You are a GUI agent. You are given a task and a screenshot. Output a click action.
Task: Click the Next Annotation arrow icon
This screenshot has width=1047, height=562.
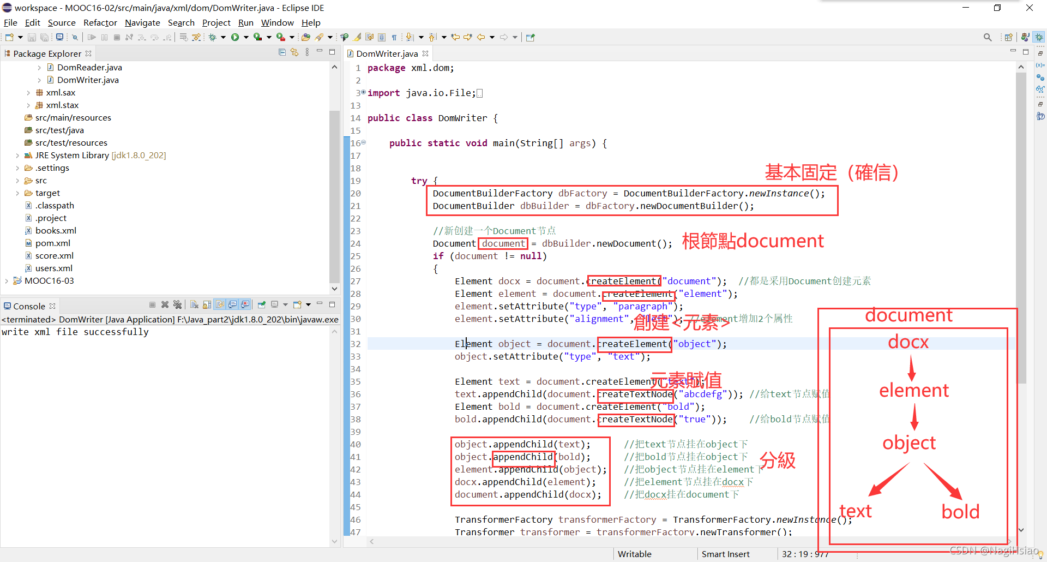coord(410,37)
